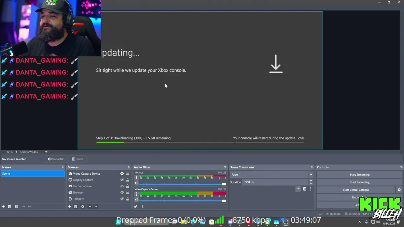Add a scene transition with plus icon
Image resolution: width=404 pixels, height=227 pixels.
pos(298,189)
